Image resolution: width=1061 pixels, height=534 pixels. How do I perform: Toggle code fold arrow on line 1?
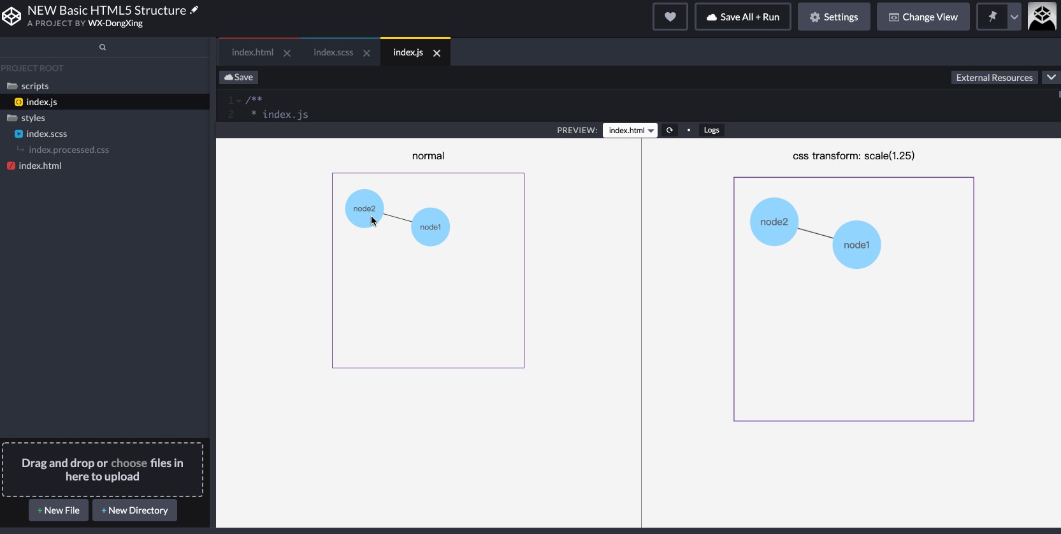pyautogui.click(x=239, y=100)
